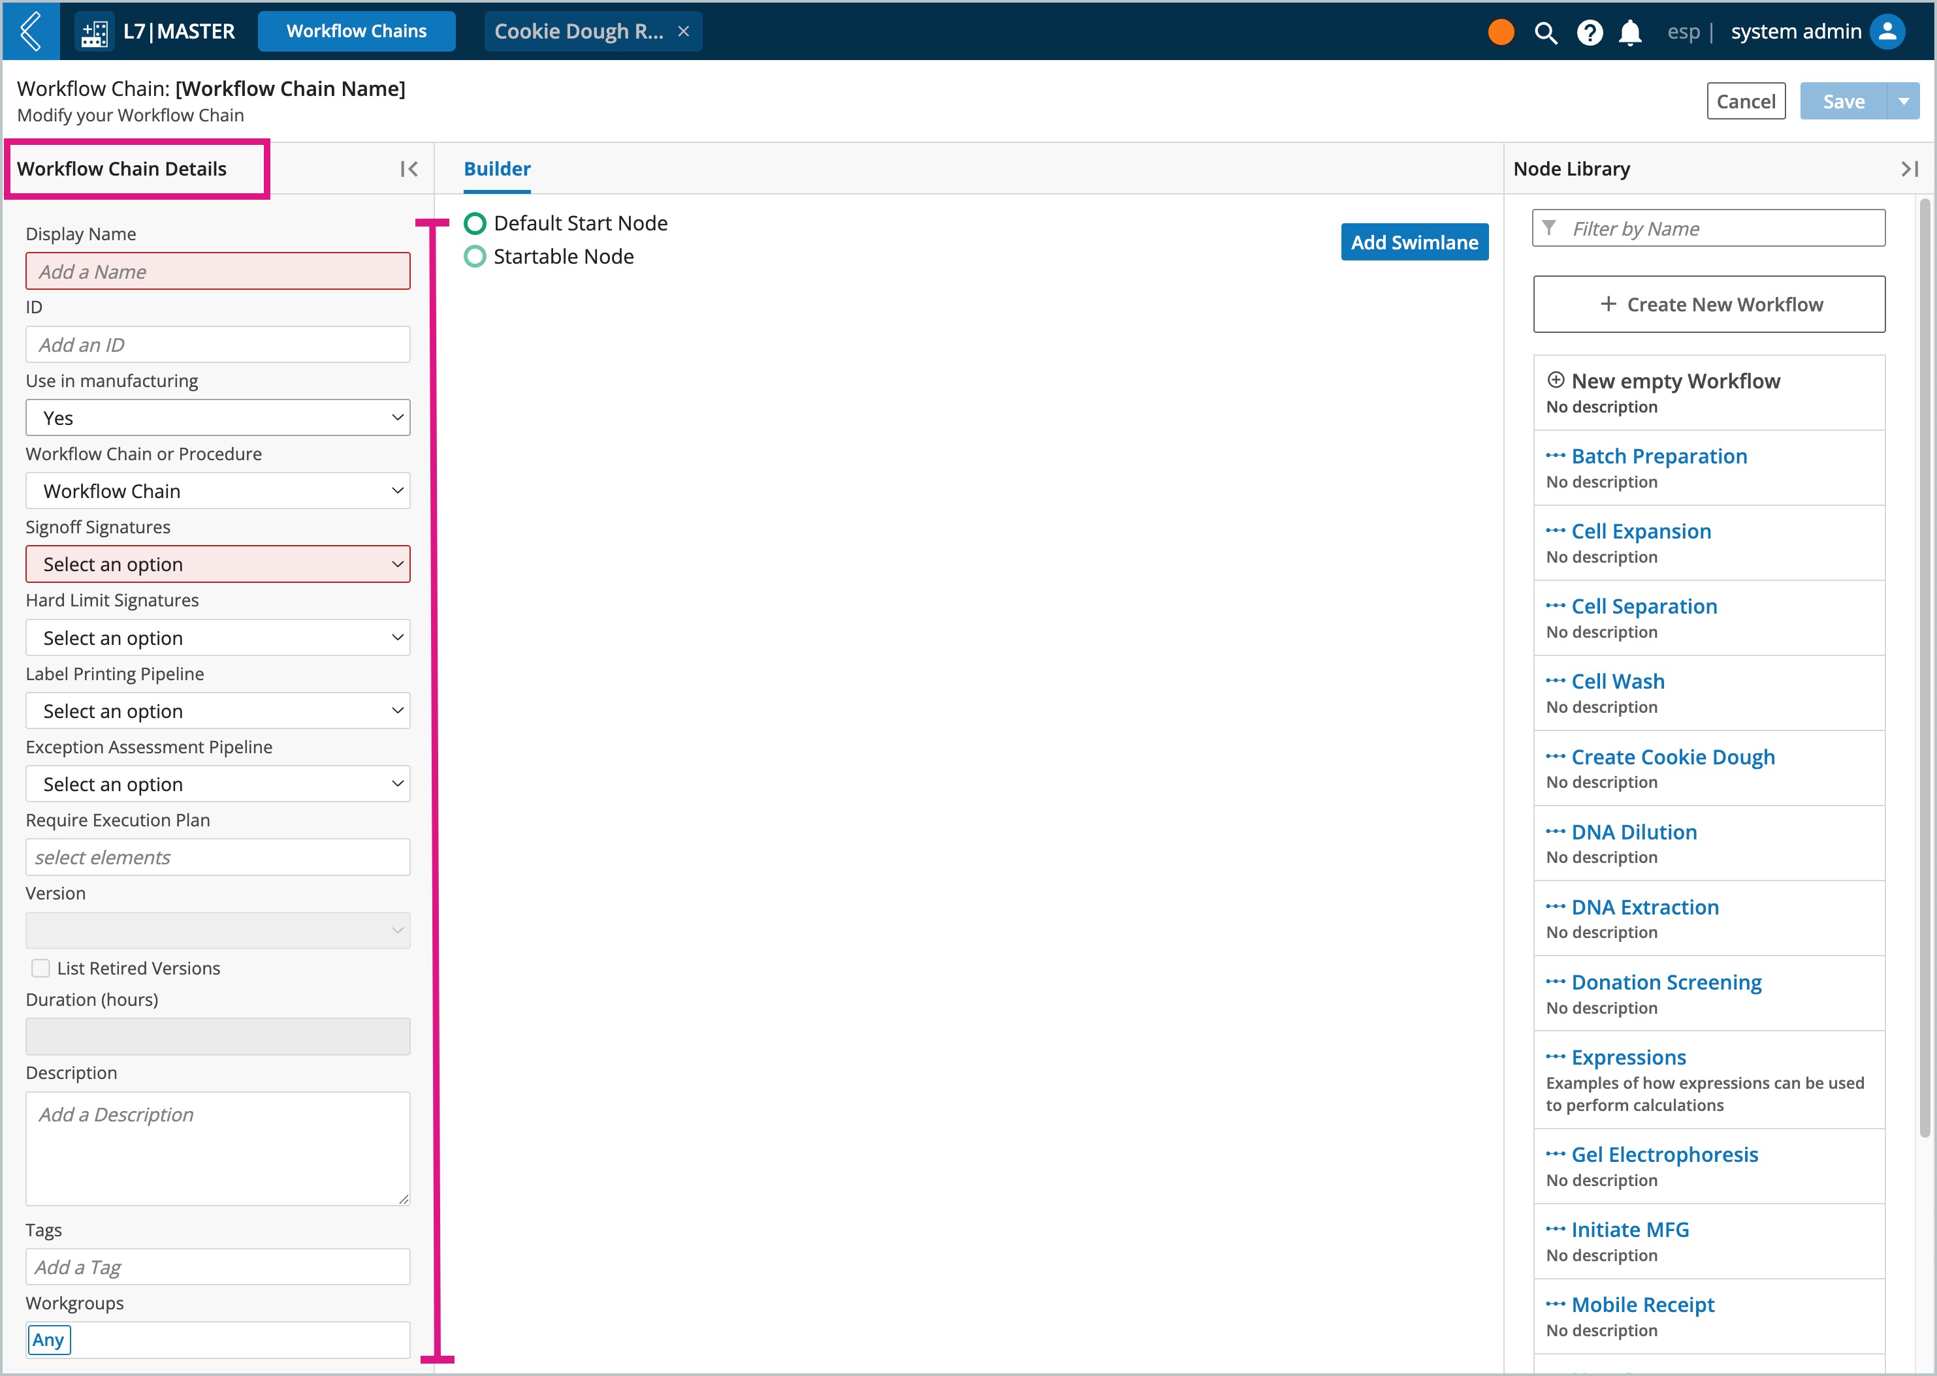The height and width of the screenshot is (1376, 1937).
Task: Click the Batch Preparation node icon
Action: point(1556,456)
